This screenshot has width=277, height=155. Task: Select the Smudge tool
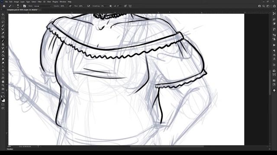coord(3,59)
